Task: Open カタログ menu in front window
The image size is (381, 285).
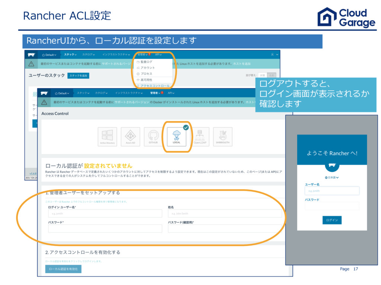Action: pos(101,93)
